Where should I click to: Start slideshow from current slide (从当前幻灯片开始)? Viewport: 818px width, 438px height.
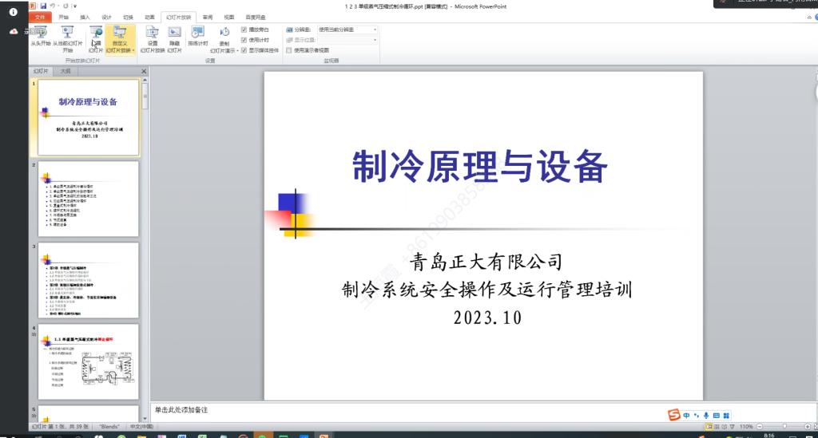coord(68,36)
